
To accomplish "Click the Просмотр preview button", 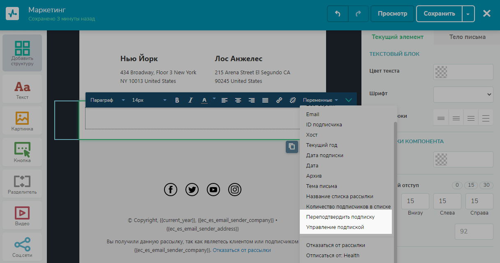I will 392,14.
